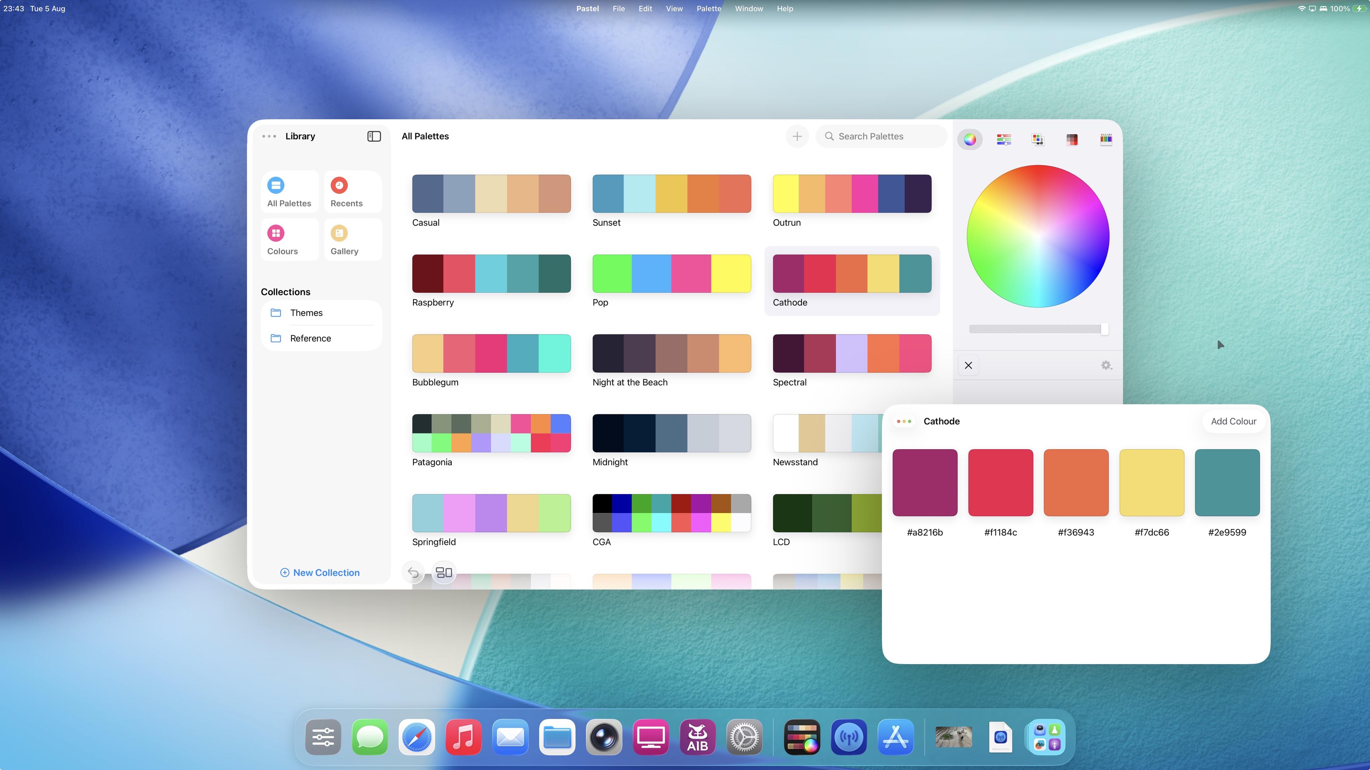Open the AIB app from the dock
This screenshot has width=1370, height=770.
pyautogui.click(x=697, y=737)
